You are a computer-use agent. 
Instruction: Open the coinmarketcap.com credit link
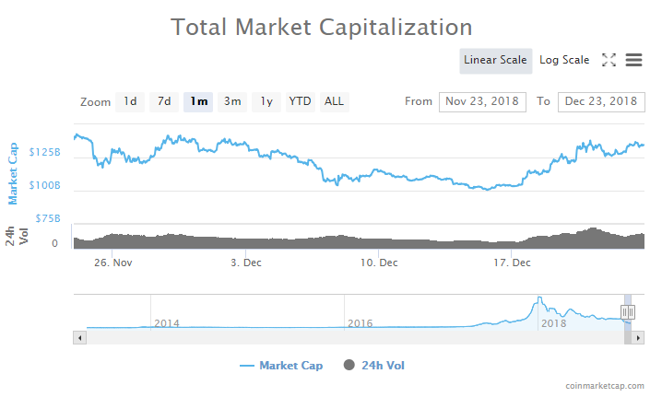(x=605, y=386)
